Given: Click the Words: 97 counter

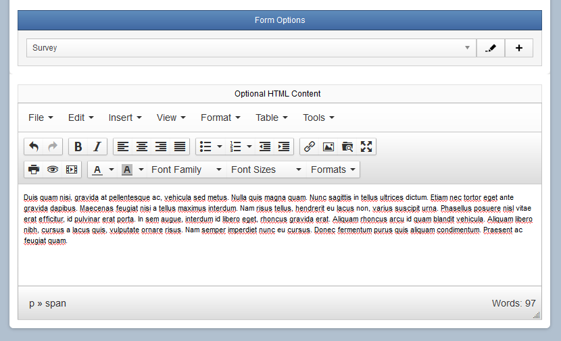Looking at the screenshot, I should (514, 303).
